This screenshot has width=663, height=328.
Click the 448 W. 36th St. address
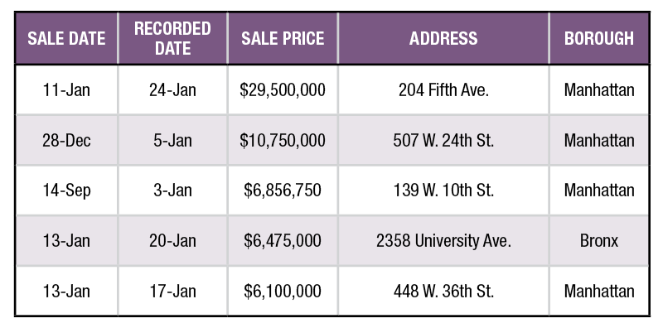(443, 291)
